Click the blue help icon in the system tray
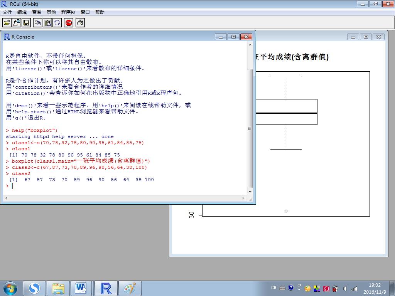Screen dimensions: 395x296 (291, 288)
